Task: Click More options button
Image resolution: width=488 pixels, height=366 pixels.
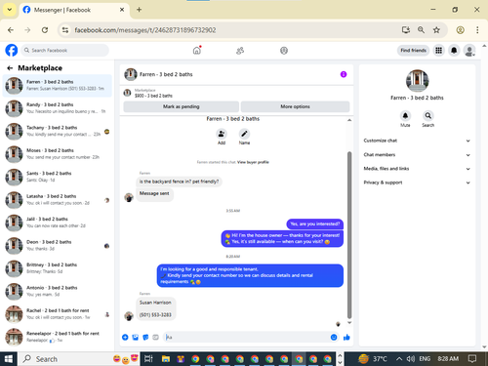Action: coord(295,106)
